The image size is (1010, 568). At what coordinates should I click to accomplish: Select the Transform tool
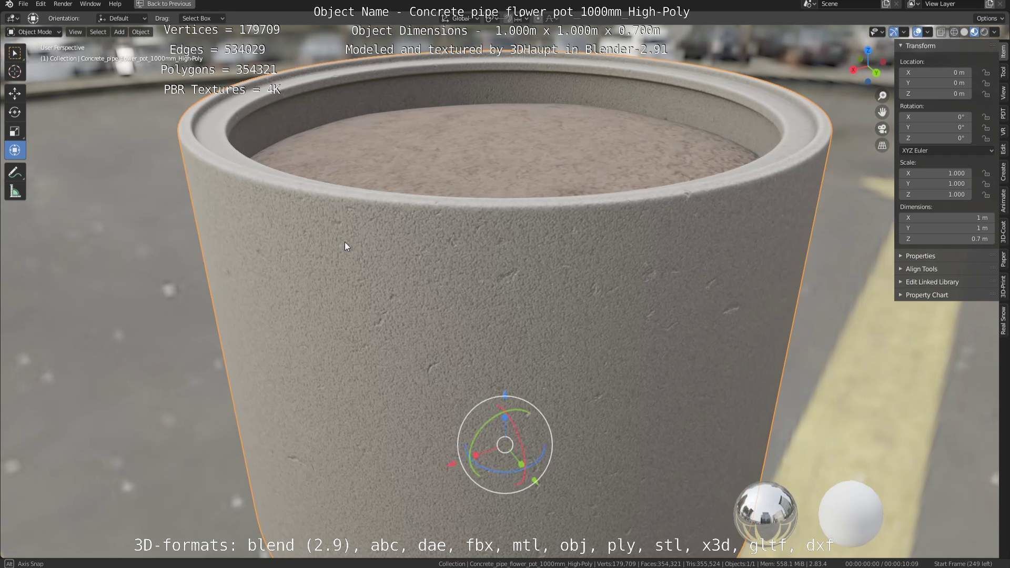pyautogui.click(x=15, y=150)
